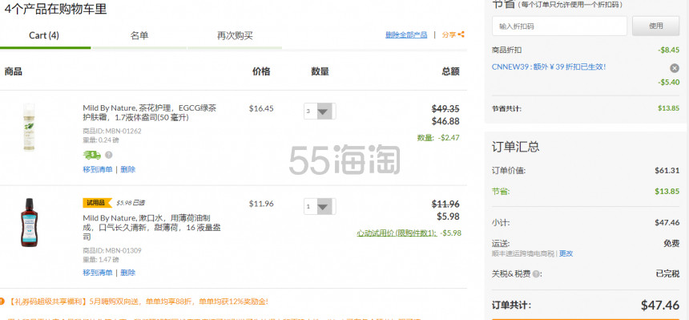Open quantity dropdown for EGCG green tea cream
689x320 pixels.
pos(320,111)
